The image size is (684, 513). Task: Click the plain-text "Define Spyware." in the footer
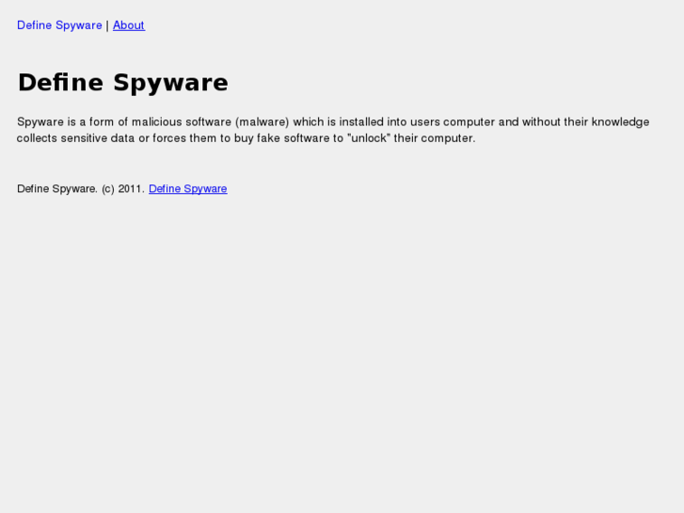[57, 189]
